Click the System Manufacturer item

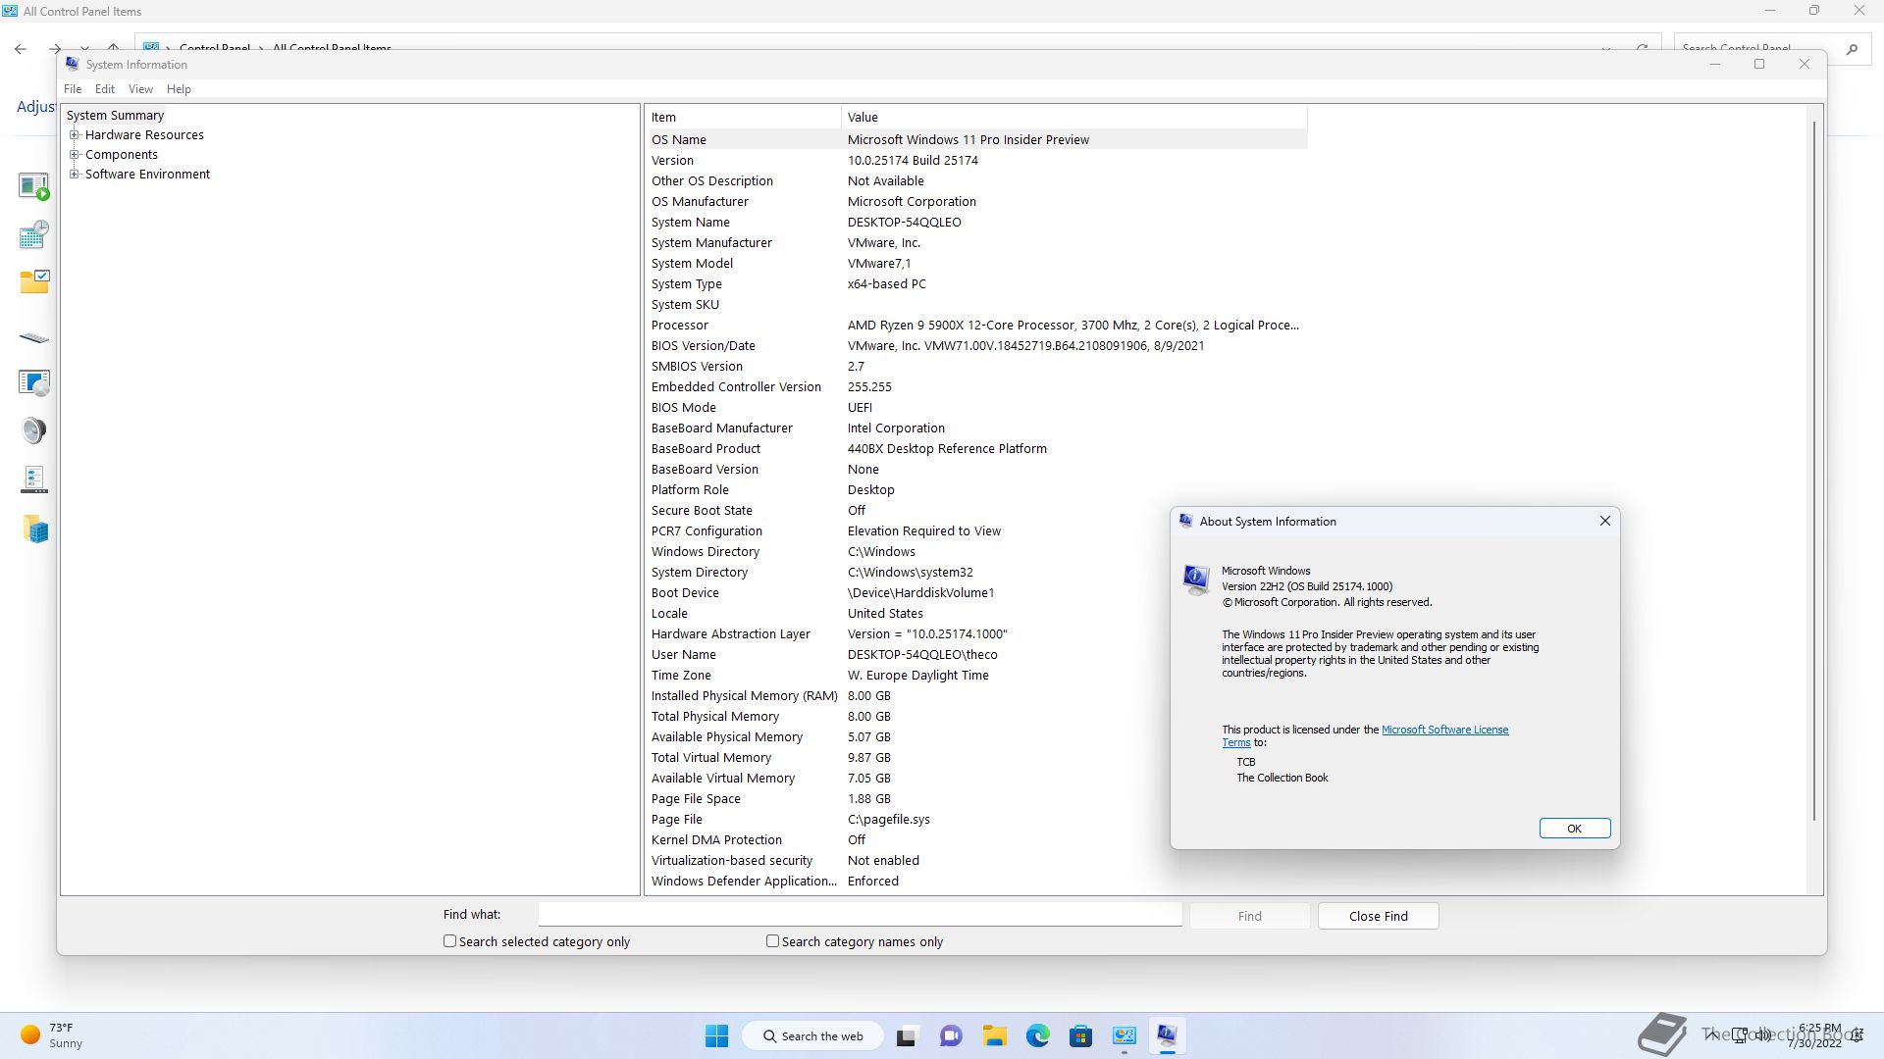[x=711, y=243]
